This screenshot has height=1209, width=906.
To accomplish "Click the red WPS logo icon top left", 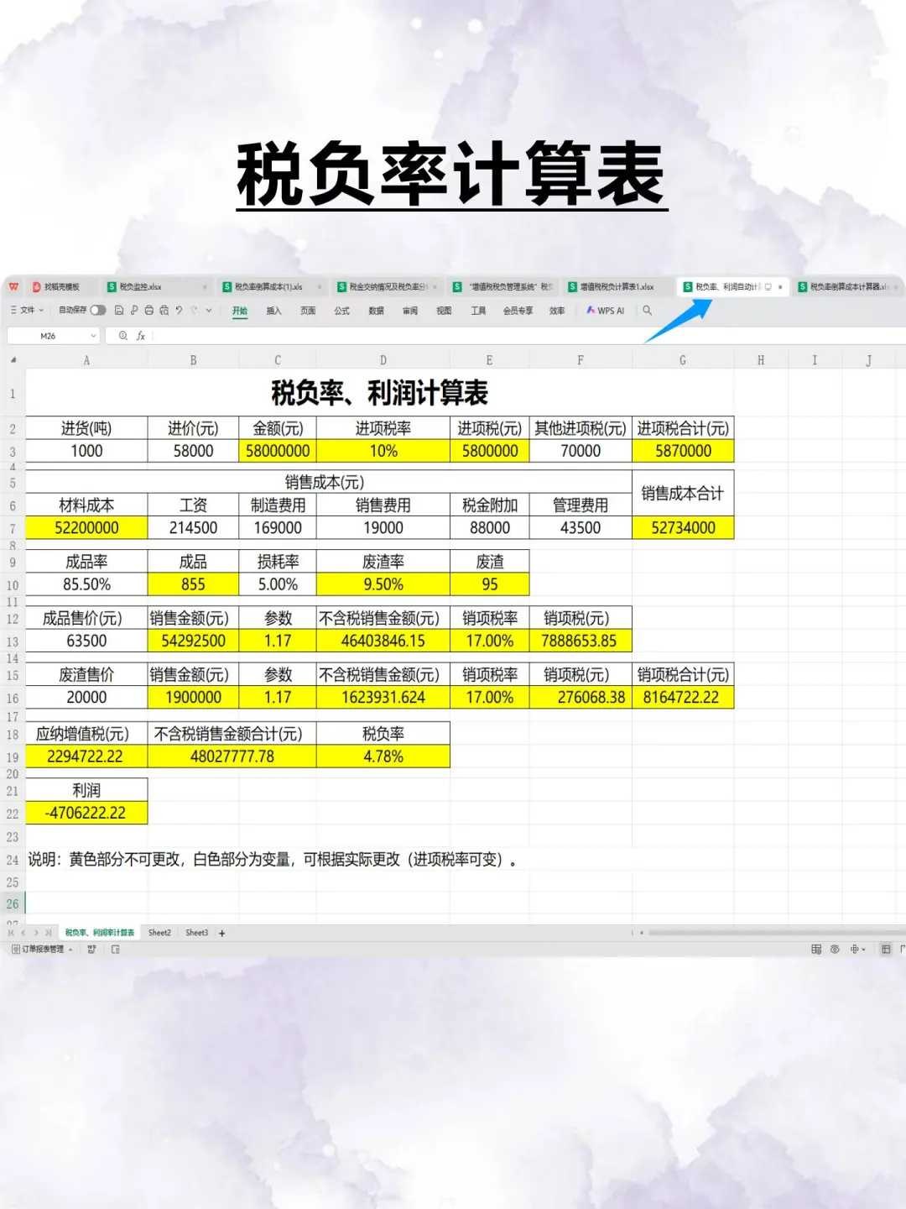I will 12,285.
